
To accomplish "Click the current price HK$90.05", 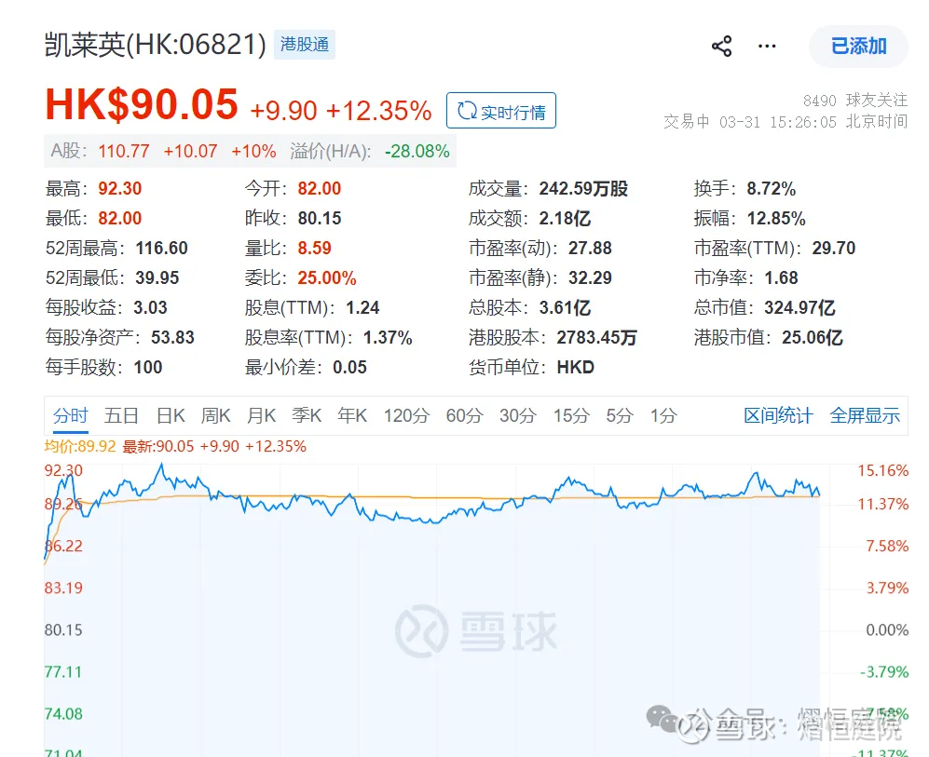I will (x=142, y=105).
